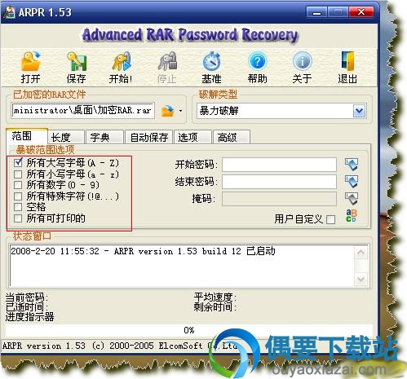Enable 所有小写字母 (a - z) checkbox
Image resolution: width=407 pixels, height=379 pixels.
pyautogui.click(x=18, y=174)
